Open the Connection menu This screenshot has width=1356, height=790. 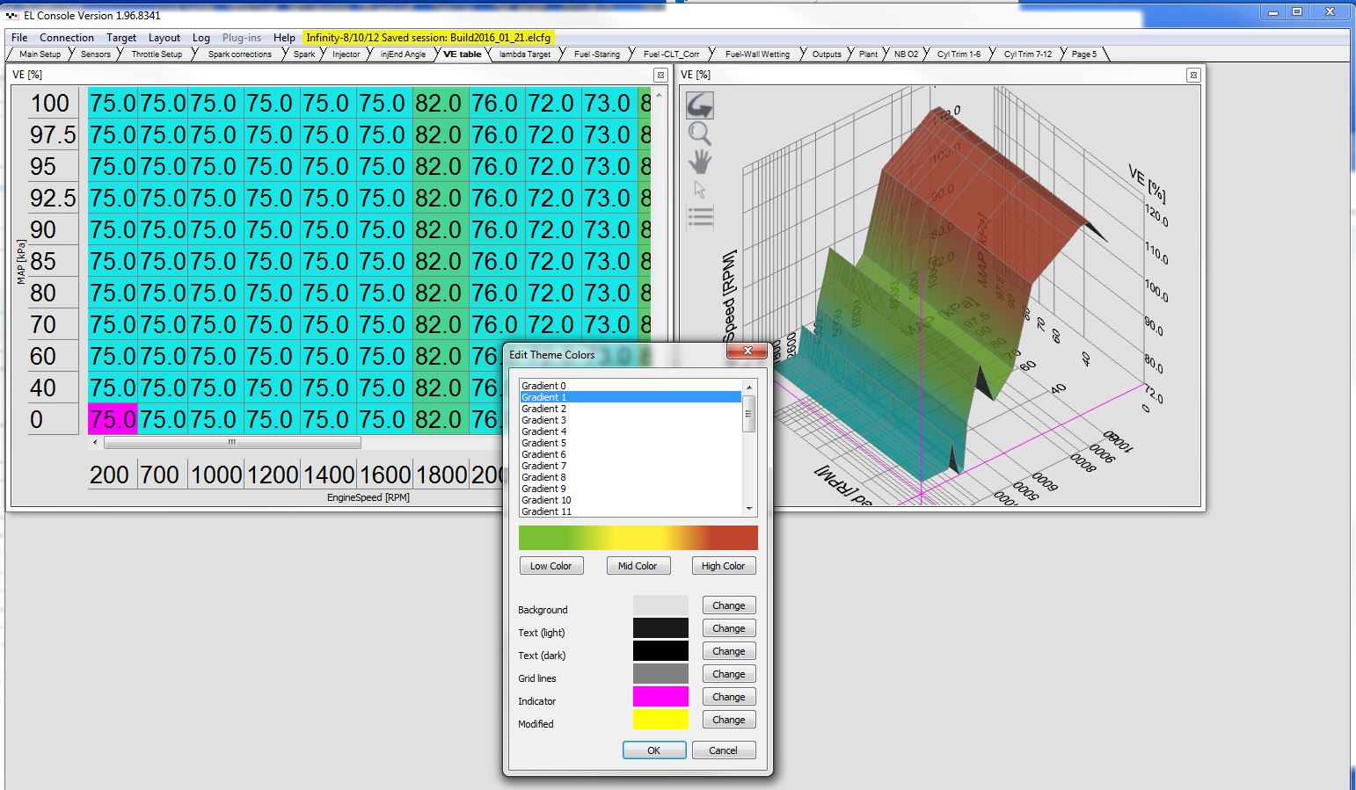click(67, 38)
